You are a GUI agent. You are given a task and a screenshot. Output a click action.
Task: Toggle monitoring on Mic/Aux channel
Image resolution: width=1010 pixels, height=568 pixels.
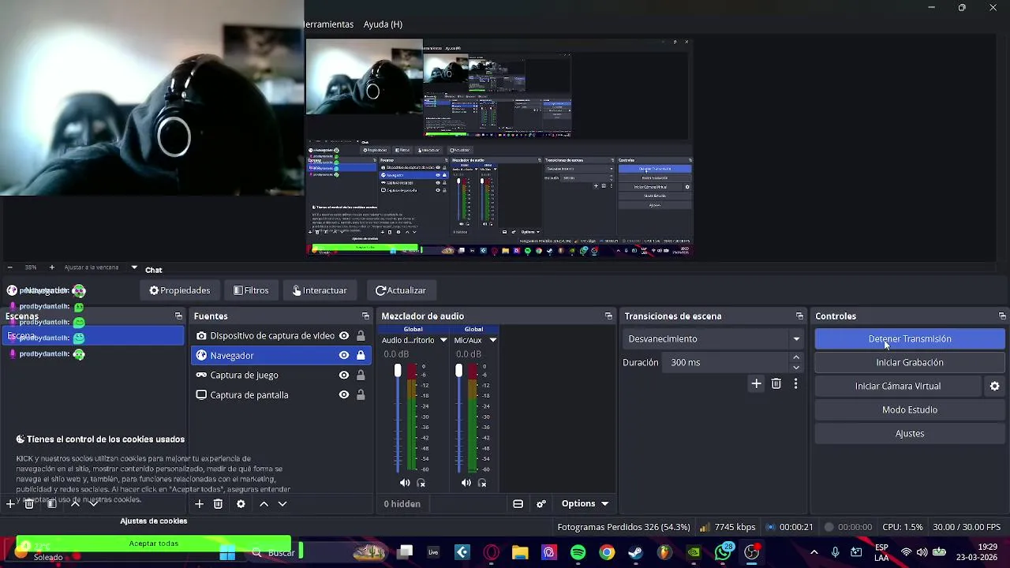pos(482,483)
